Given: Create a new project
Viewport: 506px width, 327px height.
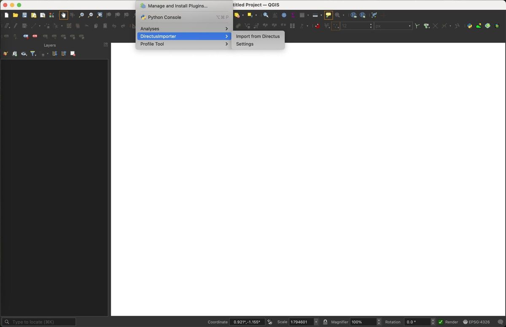Looking at the screenshot, I should coord(6,15).
